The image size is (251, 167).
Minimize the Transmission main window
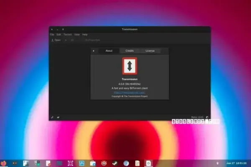57,29
